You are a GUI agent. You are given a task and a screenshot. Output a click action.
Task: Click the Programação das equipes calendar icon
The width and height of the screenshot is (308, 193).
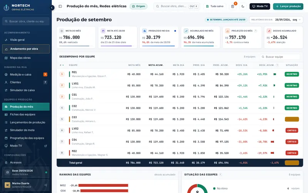[x=6, y=138]
